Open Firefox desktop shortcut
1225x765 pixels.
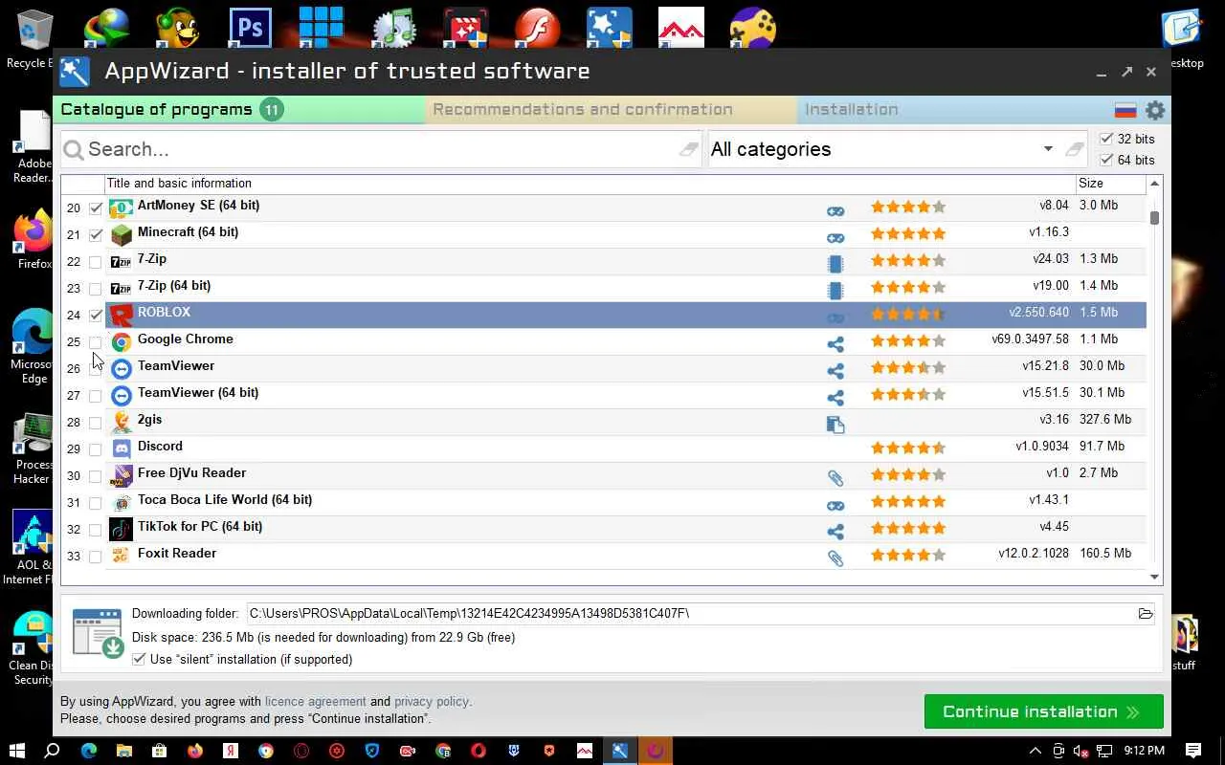click(33, 239)
